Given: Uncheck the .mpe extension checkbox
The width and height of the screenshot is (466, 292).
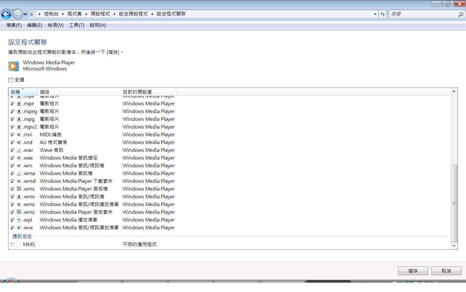Looking at the screenshot, I should tap(12, 104).
